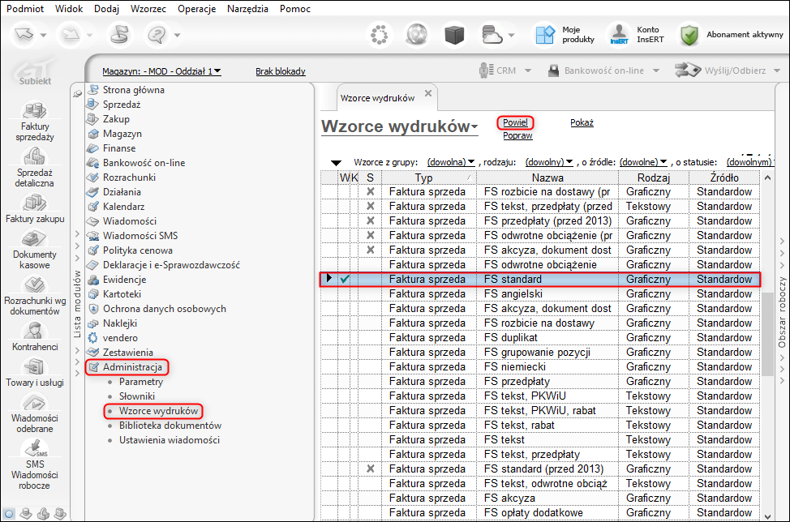The height and width of the screenshot is (522, 790).
Task: Open the rodzaju (dowolny) filter dropdown
Action: 549,162
